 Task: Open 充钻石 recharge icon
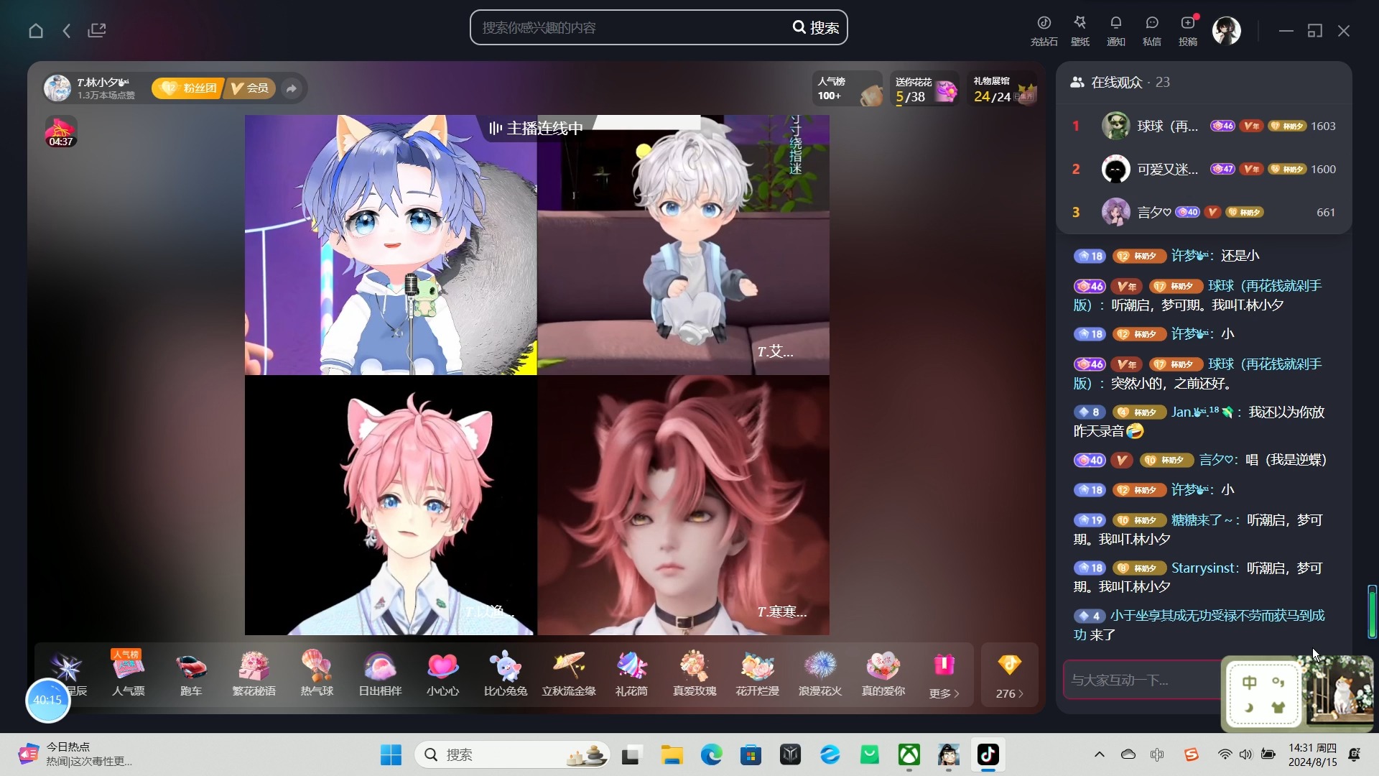[x=1044, y=31]
